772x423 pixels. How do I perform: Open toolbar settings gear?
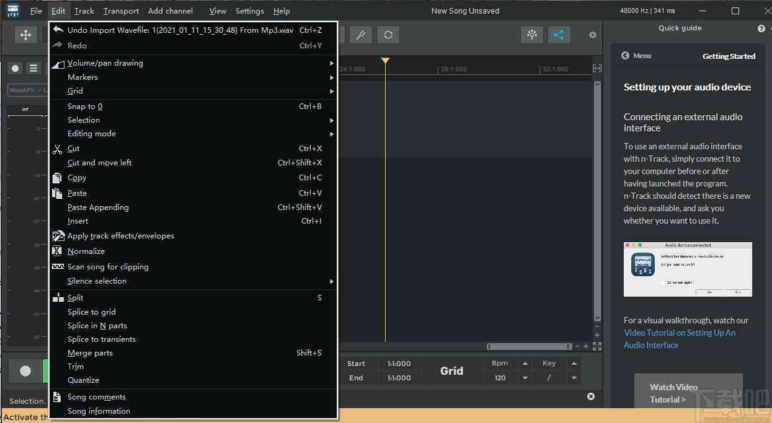click(x=593, y=35)
